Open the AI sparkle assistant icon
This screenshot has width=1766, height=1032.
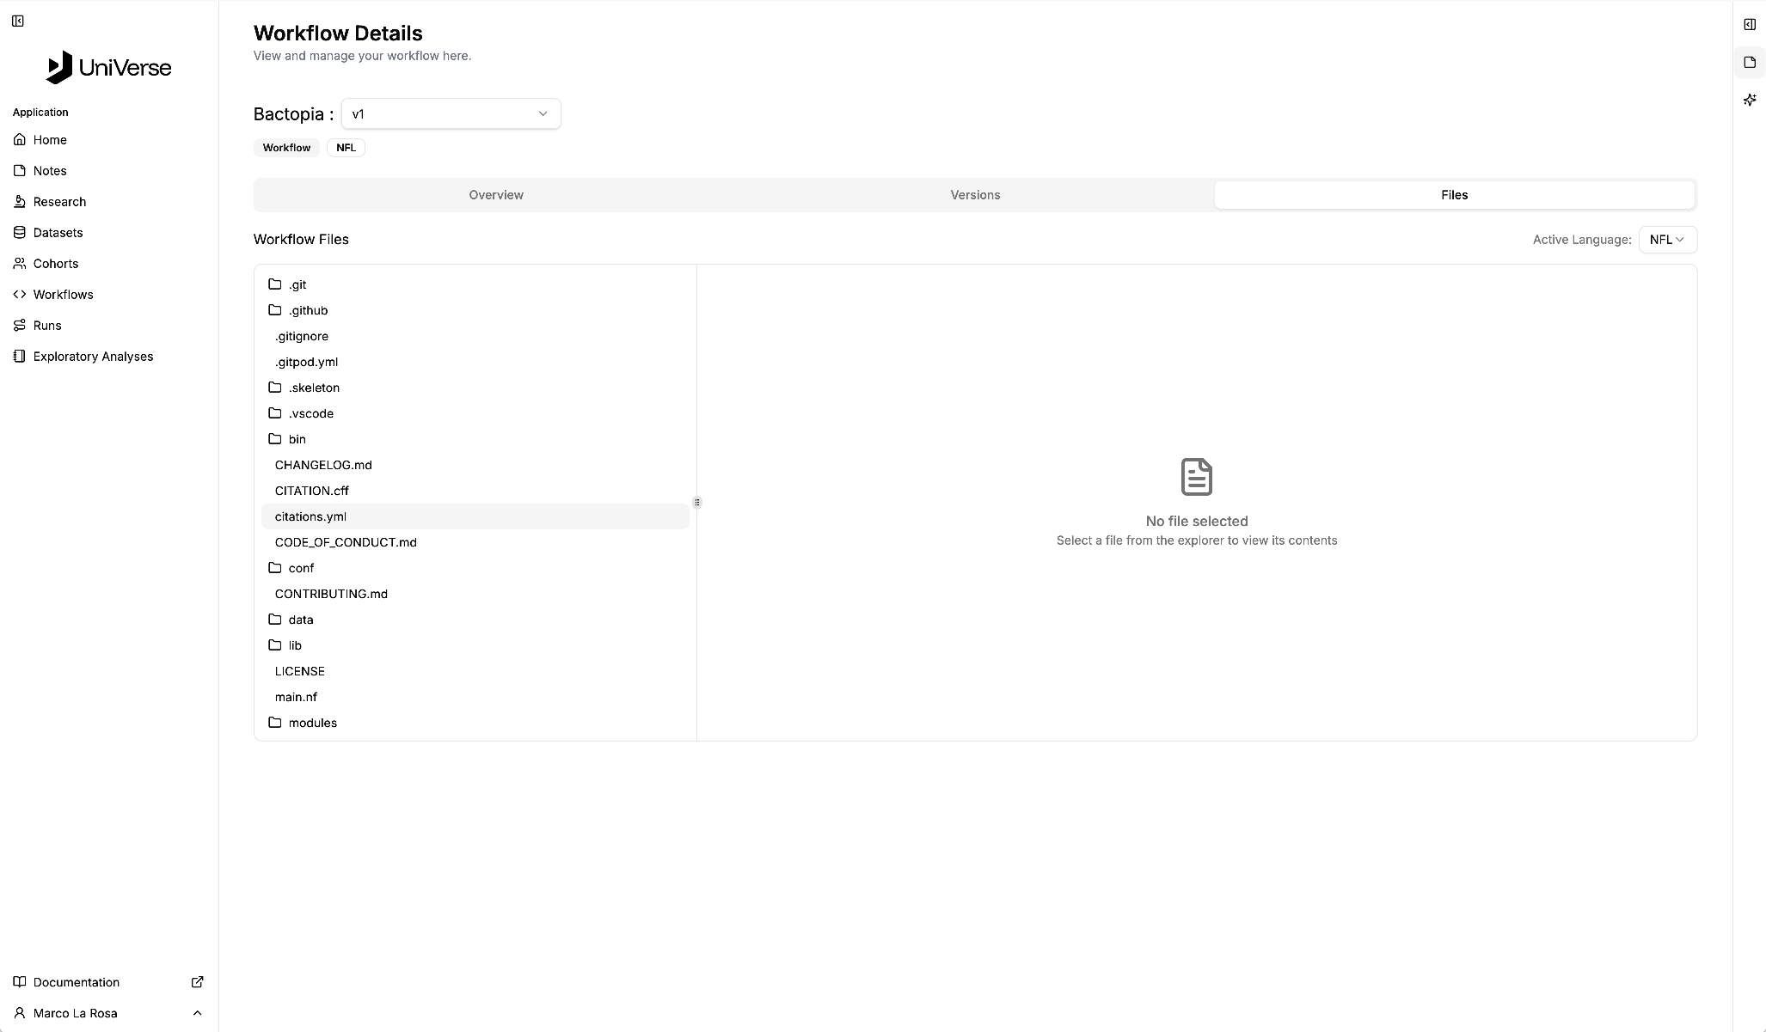click(1749, 100)
